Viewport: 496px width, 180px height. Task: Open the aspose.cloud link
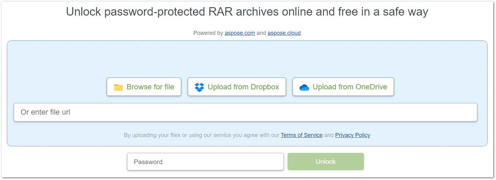tap(284, 33)
